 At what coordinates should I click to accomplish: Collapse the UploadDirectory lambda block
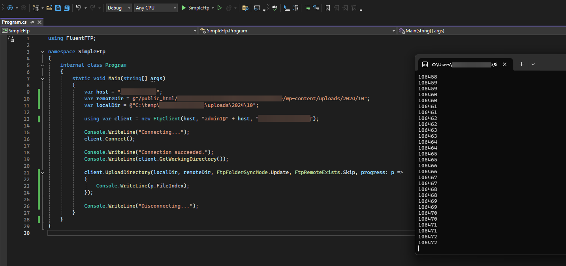(42, 172)
